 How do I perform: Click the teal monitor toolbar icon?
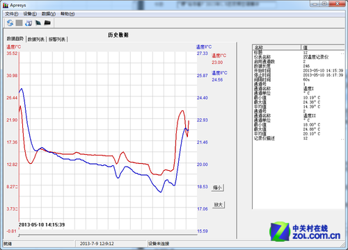(x=38, y=23)
